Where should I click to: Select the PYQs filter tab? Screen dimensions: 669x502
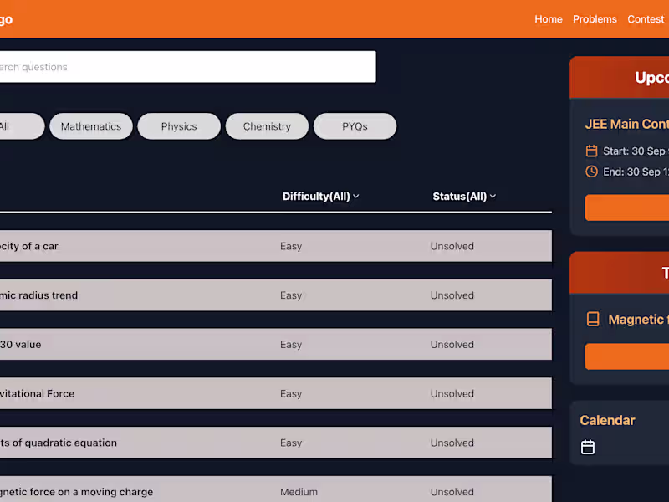pos(355,126)
